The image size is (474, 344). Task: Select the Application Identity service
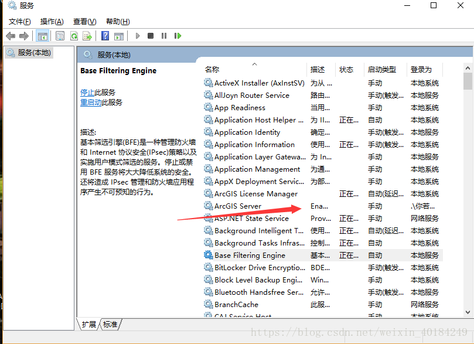323,132
